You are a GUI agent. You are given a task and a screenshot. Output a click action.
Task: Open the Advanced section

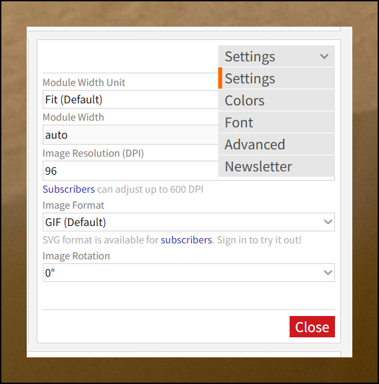[x=276, y=144]
